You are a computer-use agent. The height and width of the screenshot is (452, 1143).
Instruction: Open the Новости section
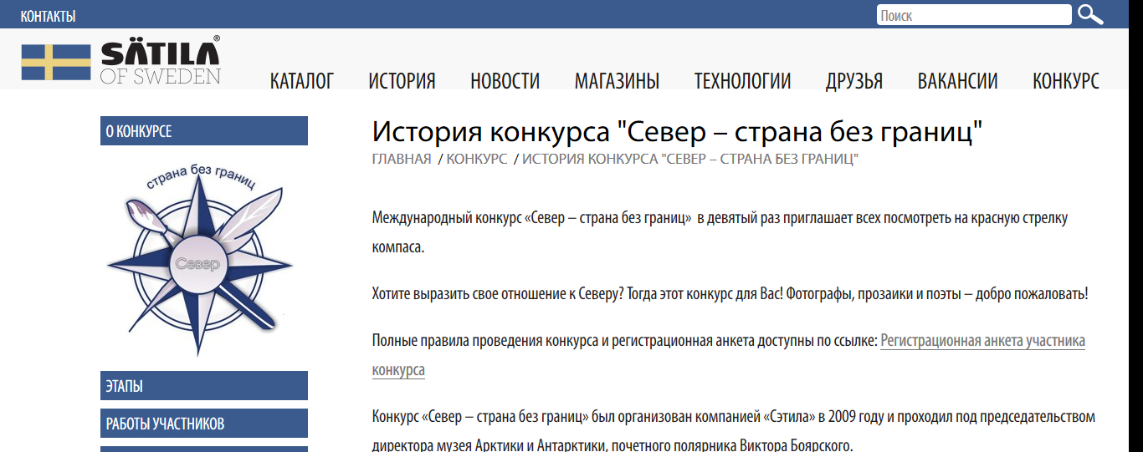(505, 81)
